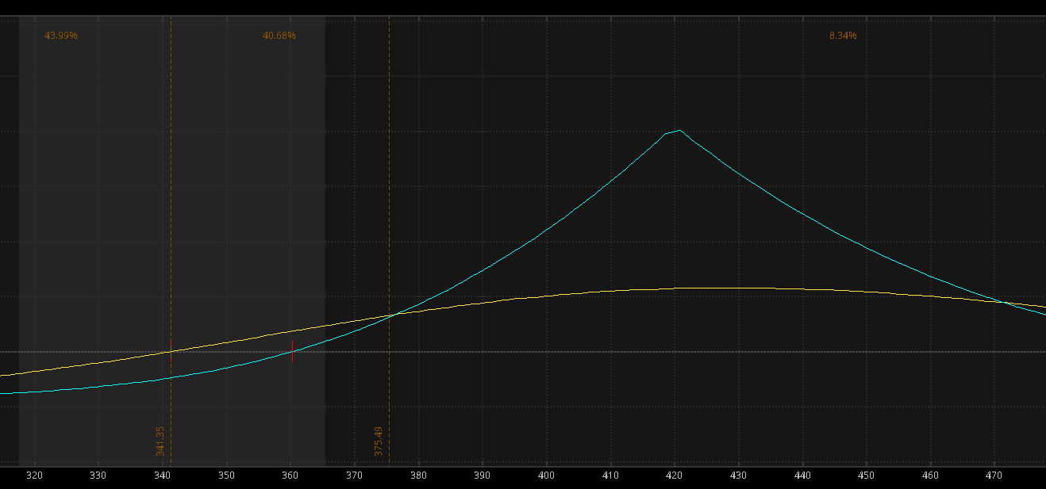This screenshot has width=1046, height=489.
Task: Select the 400 axis price tick
Action: (x=546, y=476)
